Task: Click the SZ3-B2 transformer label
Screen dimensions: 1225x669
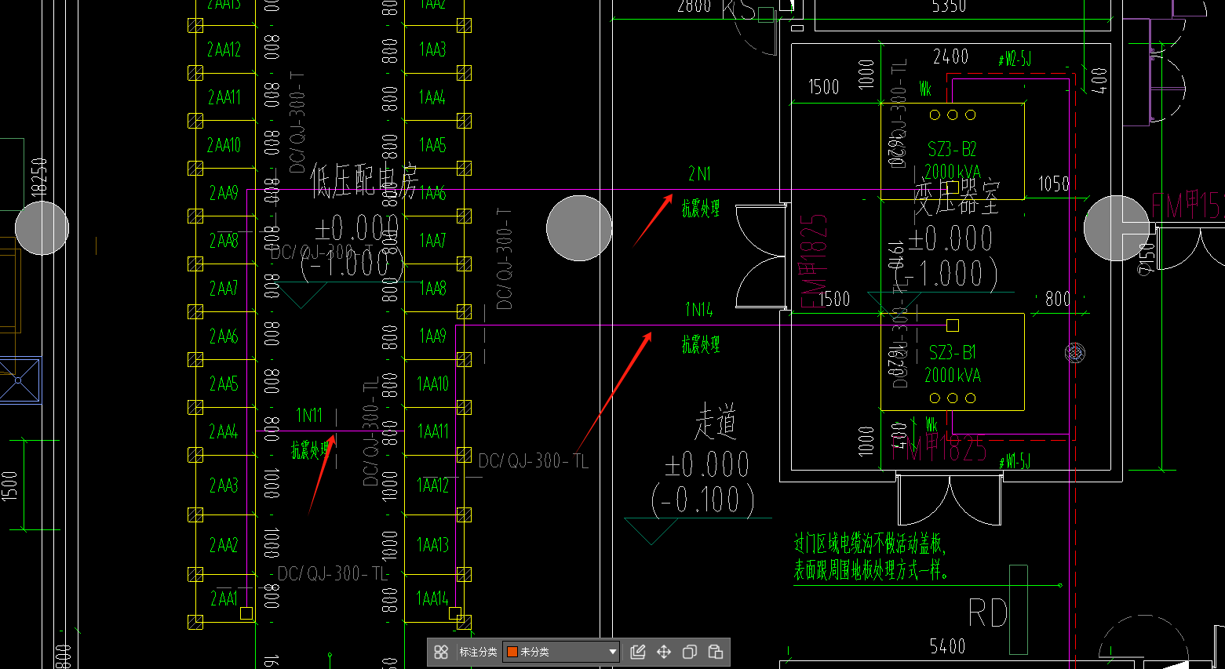Action: tap(952, 149)
